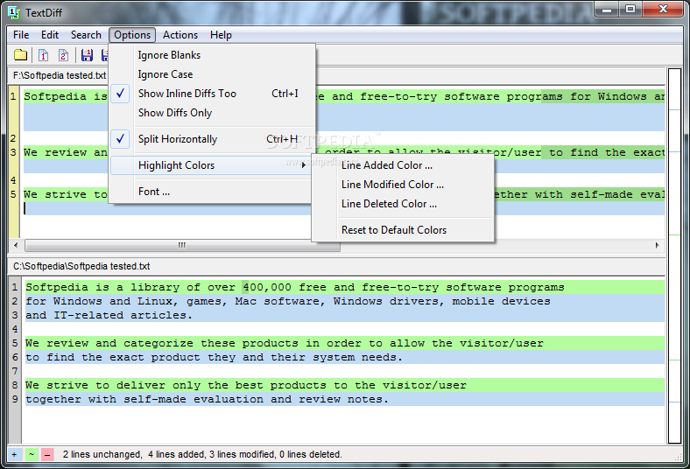
Task: Open the Edit menu
Action: tap(50, 35)
